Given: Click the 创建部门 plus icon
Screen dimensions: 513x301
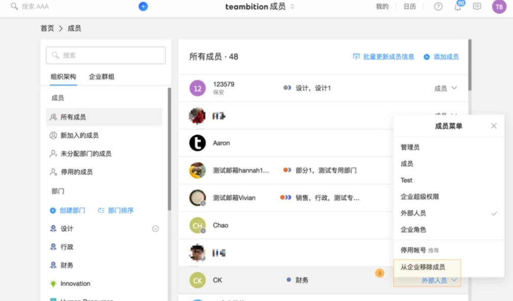Looking at the screenshot, I should click(x=53, y=210).
